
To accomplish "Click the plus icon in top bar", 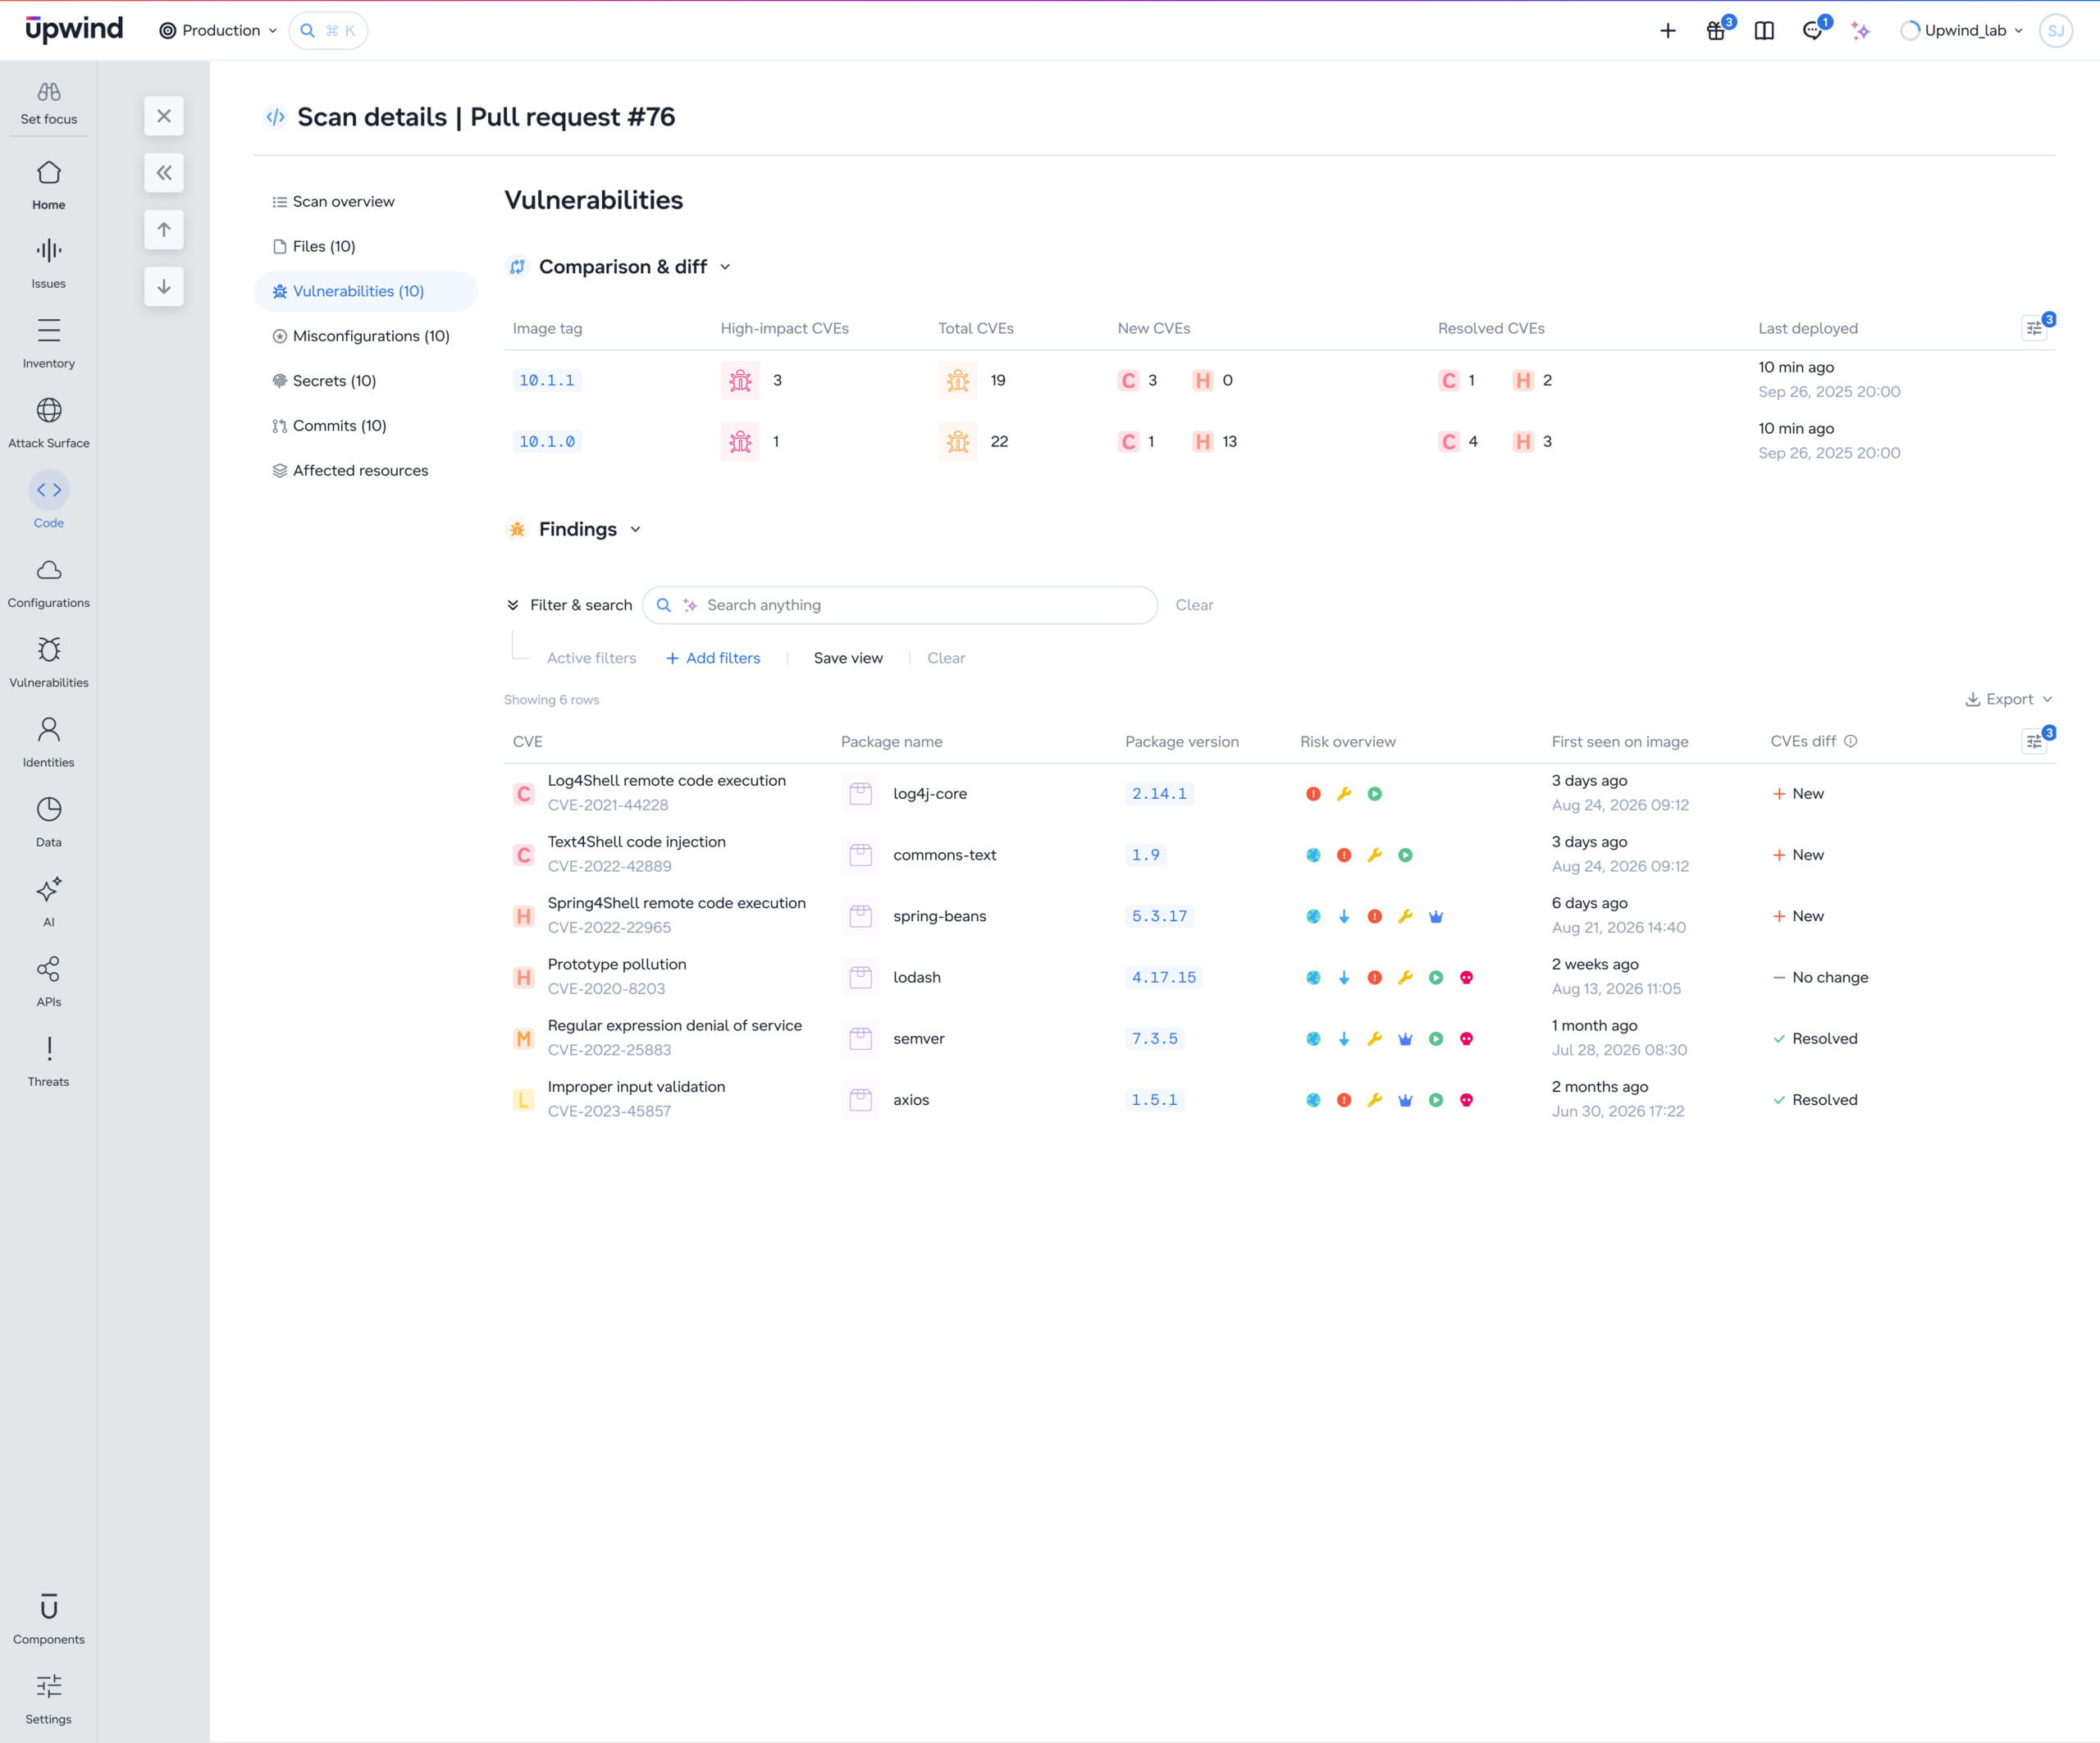I will click(x=1668, y=31).
